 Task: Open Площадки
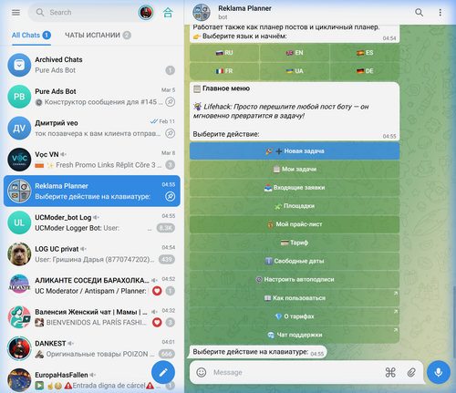295,206
